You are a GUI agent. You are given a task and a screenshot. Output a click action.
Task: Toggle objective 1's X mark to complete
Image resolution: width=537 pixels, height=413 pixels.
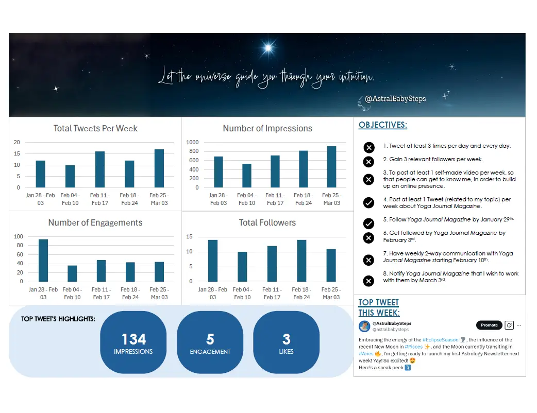[368, 147]
